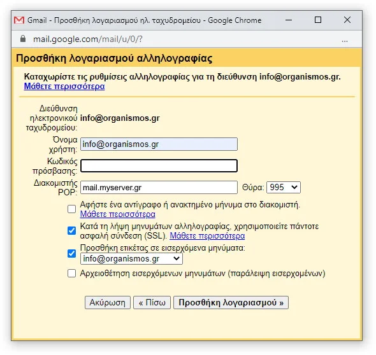The width and height of the screenshot is (376, 355).
Task: Uncheck the always use SSL option
Action: tap(71, 231)
